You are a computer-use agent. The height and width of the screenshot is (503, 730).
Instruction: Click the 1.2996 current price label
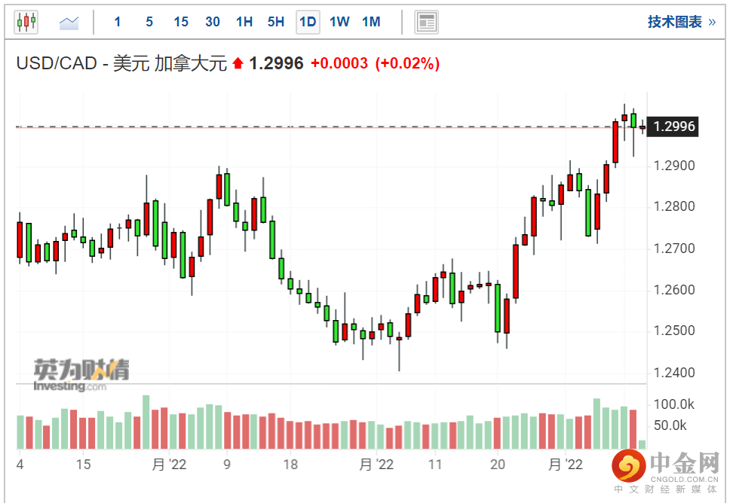click(675, 127)
